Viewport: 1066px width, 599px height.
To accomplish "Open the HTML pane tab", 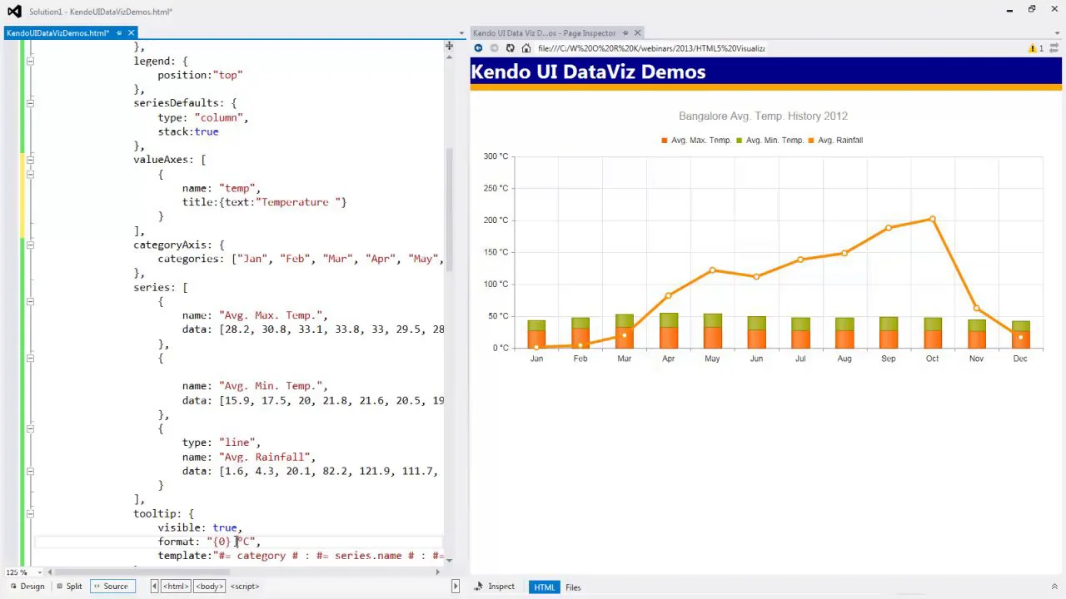I will click(x=544, y=587).
